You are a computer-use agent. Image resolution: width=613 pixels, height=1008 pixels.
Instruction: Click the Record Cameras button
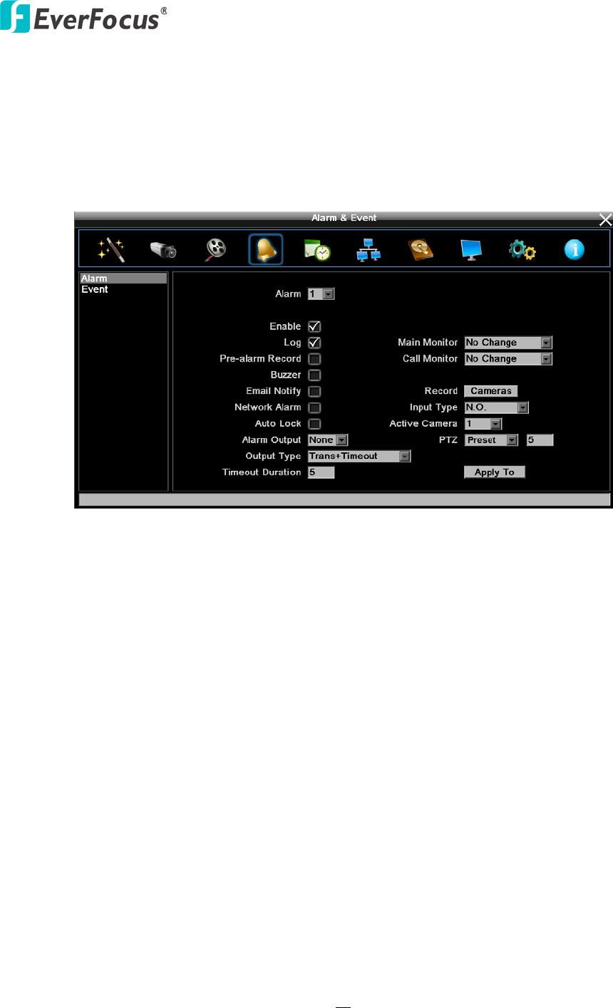click(x=491, y=391)
